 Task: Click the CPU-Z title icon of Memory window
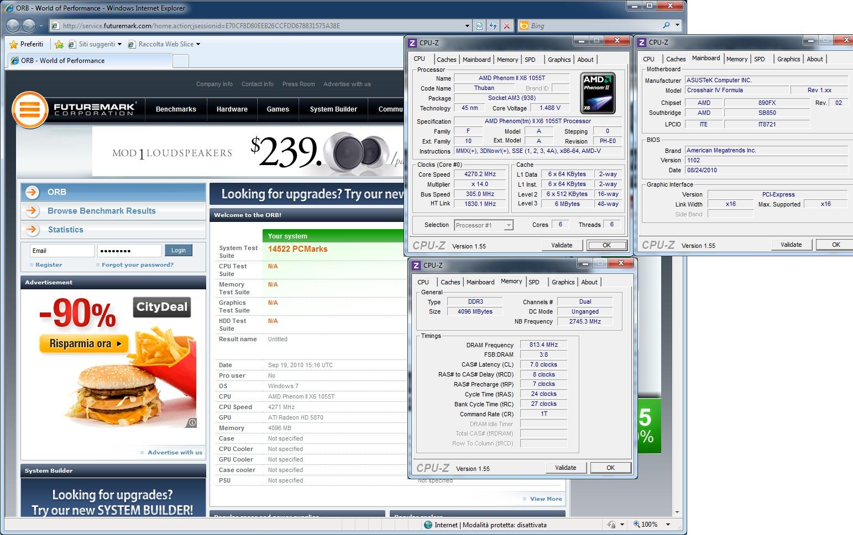[x=416, y=266]
